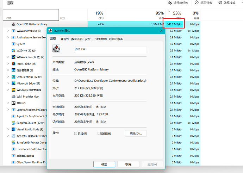Viewport: 243px width, 173px height.
Task: Expand the Windows 资源管理器 process group
Action: (8, 90)
